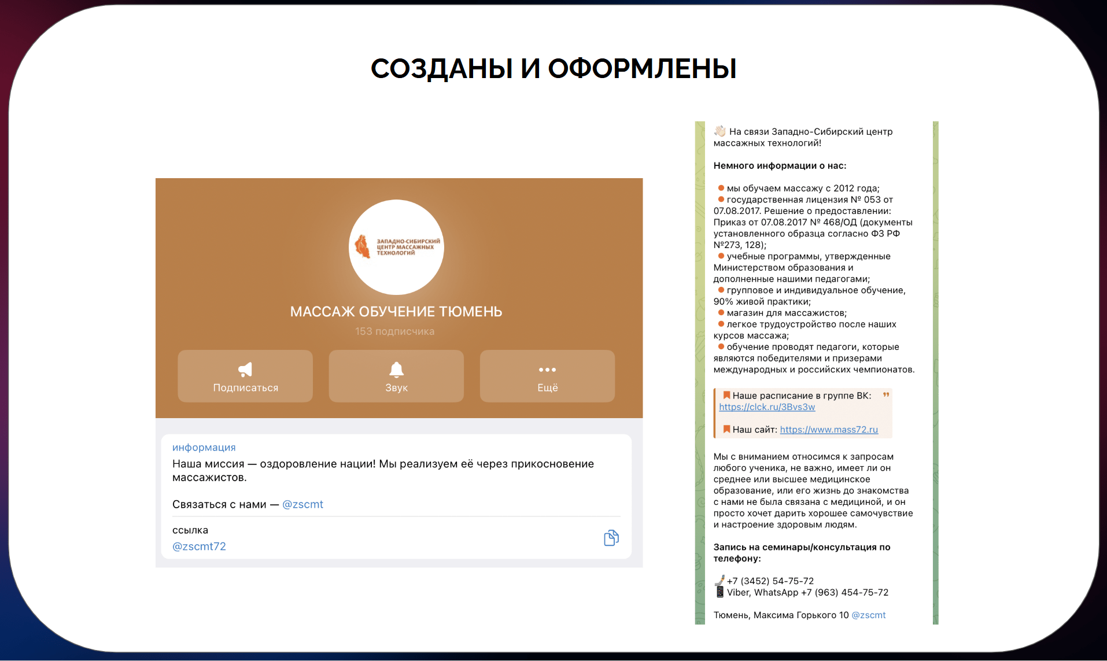Viewport: 1107px width, 661px height.
Task: Click the bookmark icon beside Наше расписание
Action: [x=726, y=396]
